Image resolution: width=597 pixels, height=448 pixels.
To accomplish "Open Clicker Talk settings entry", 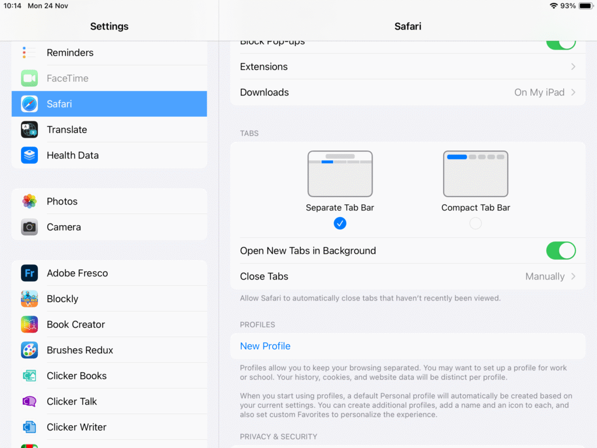I will pyautogui.click(x=72, y=401).
